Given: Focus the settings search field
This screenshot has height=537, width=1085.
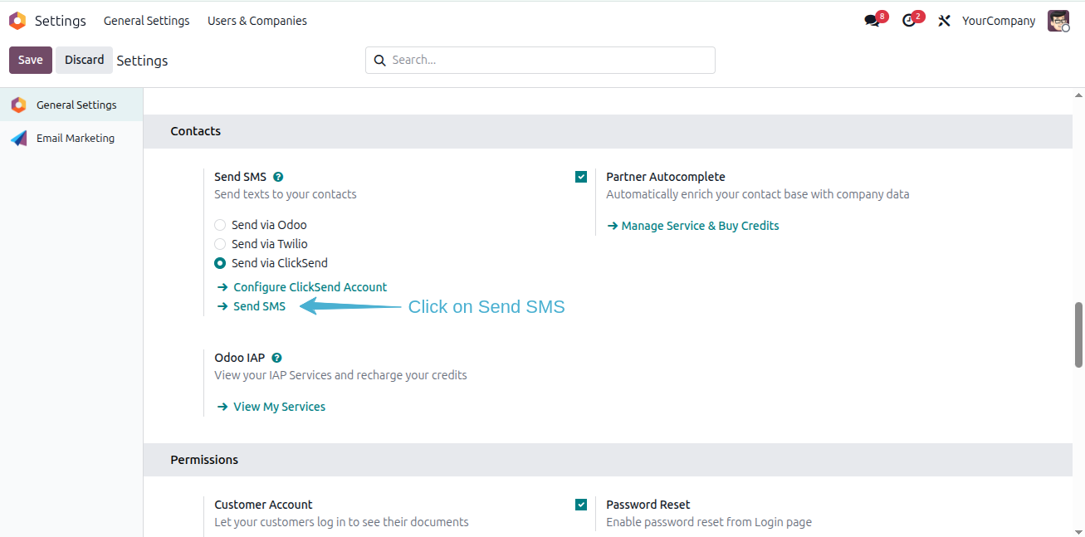Looking at the screenshot, I should tap(540, 60).
